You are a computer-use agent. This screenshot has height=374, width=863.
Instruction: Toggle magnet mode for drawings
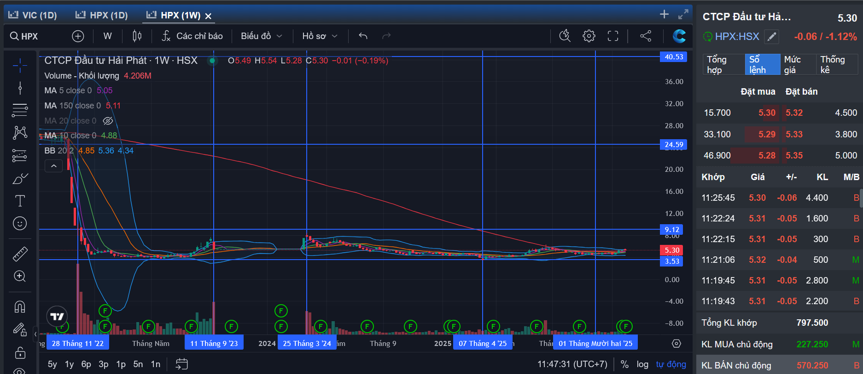[20, 306]
